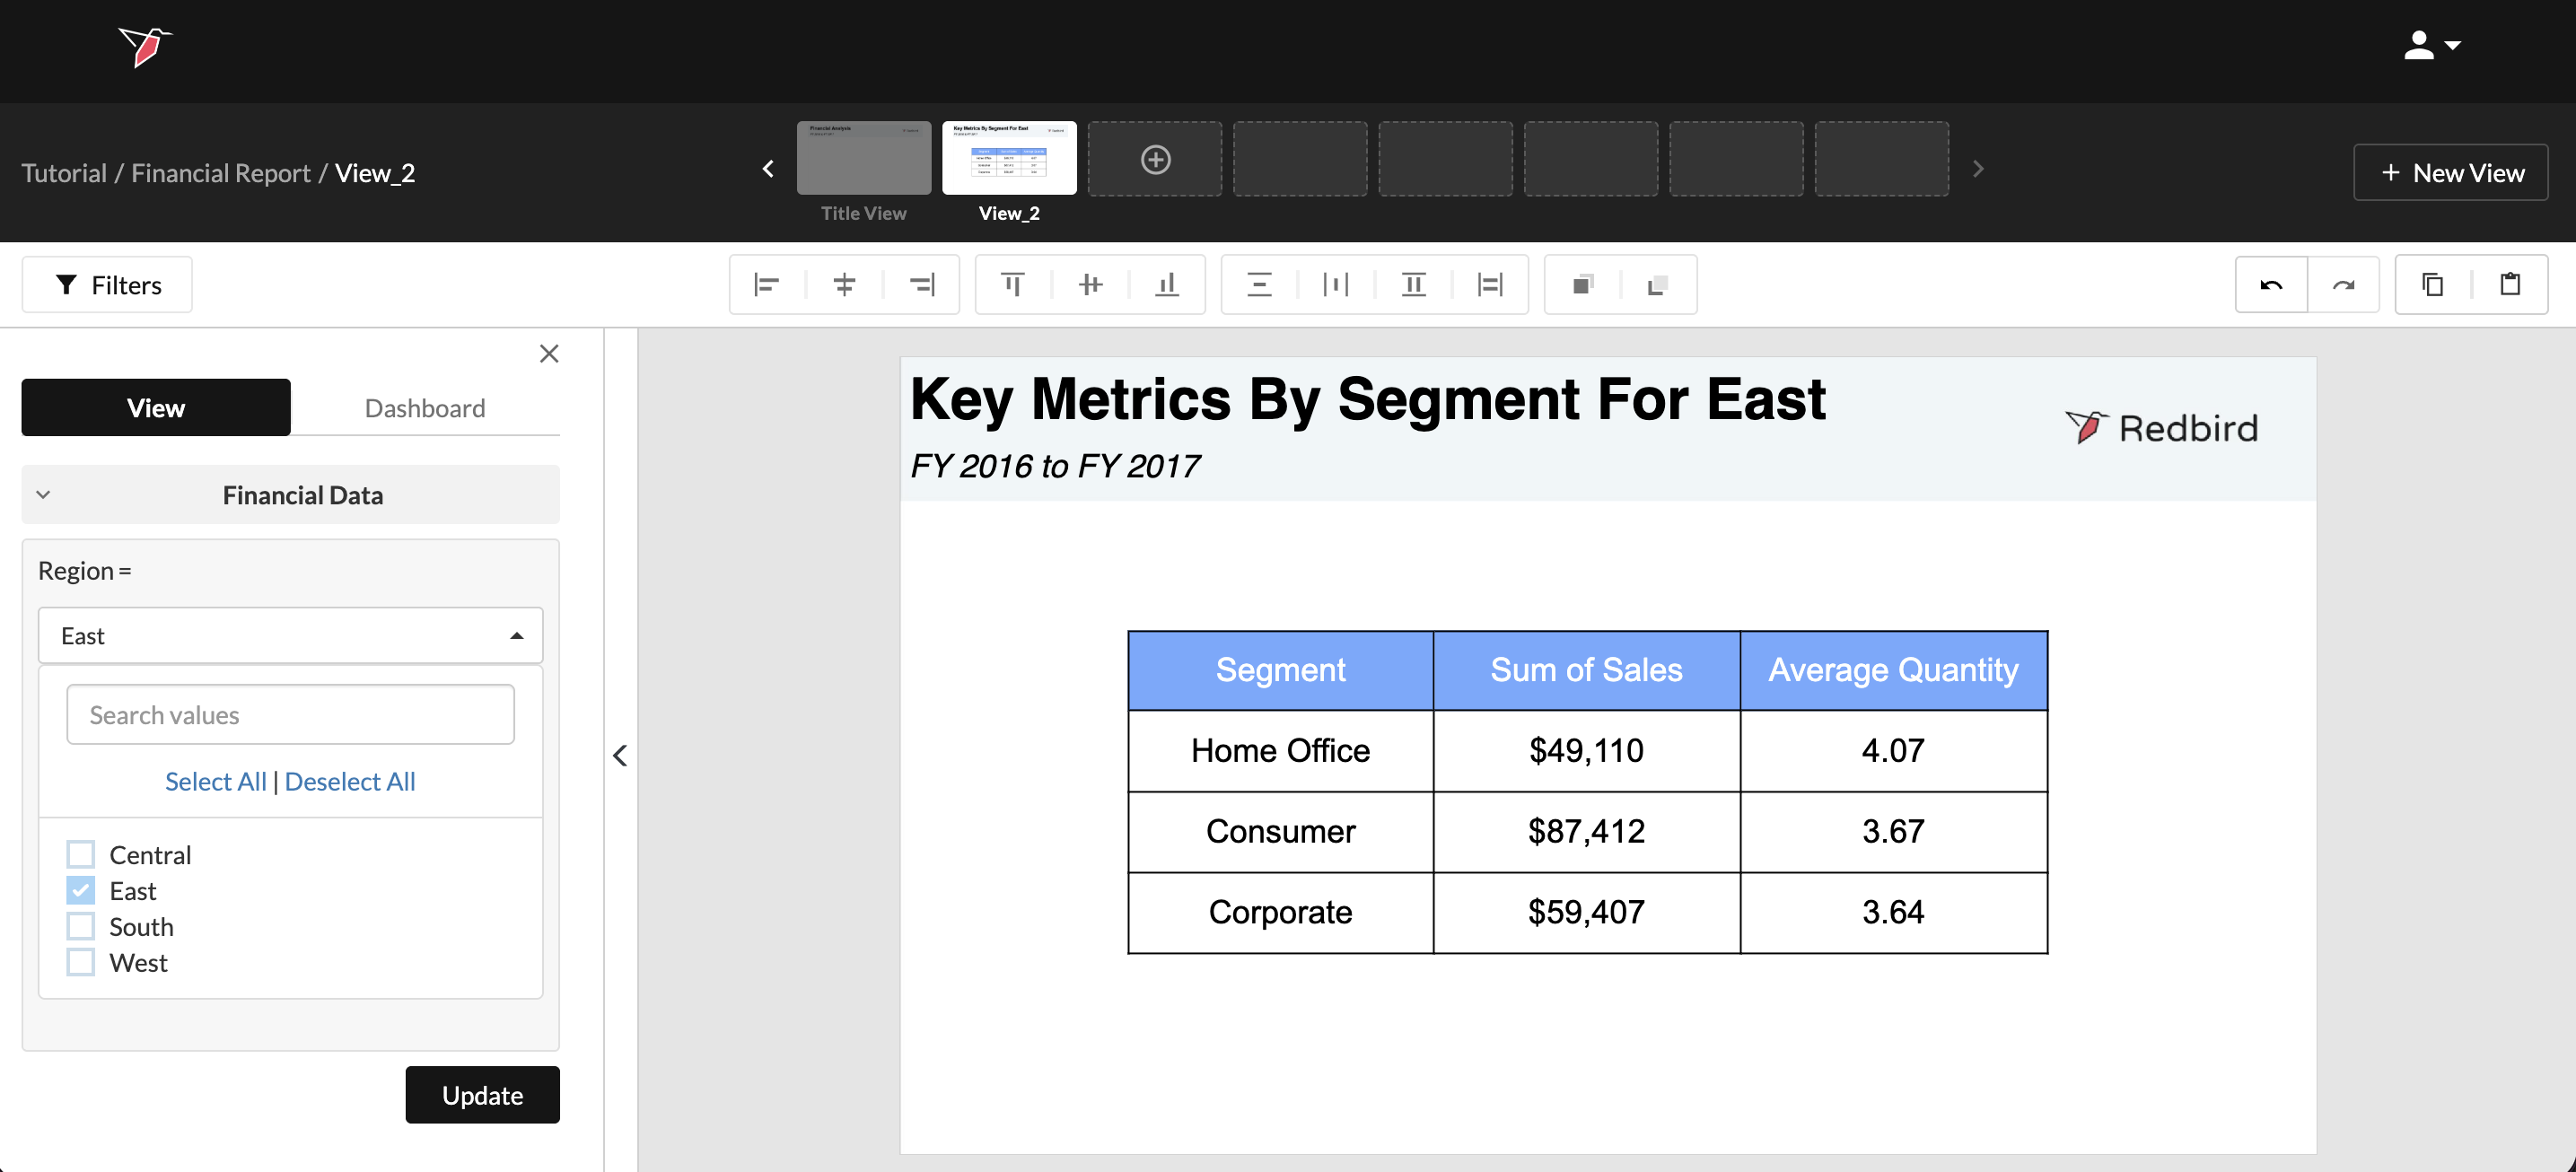
Task: Check the Central region checkbox
Action: [81, 854]
